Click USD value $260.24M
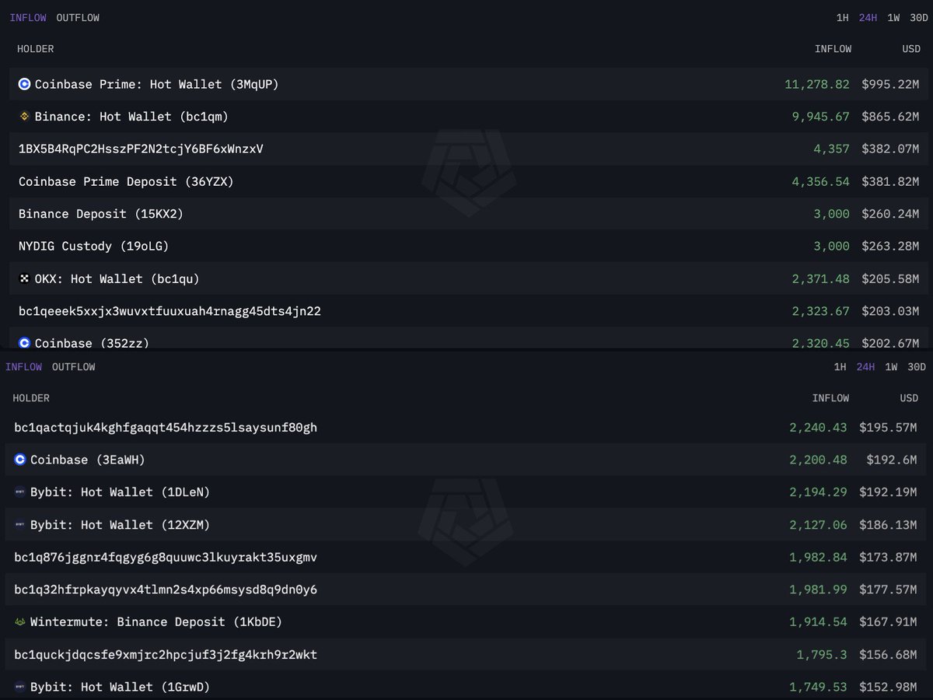 tap(890, 214)
